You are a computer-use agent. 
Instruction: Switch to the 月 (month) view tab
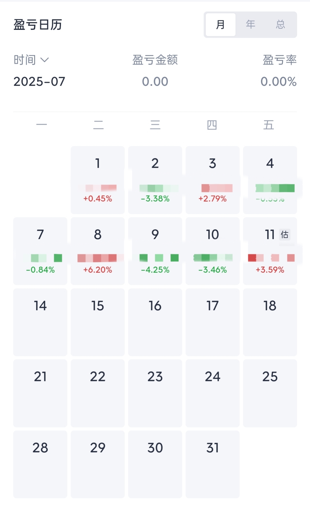point(220,25)
